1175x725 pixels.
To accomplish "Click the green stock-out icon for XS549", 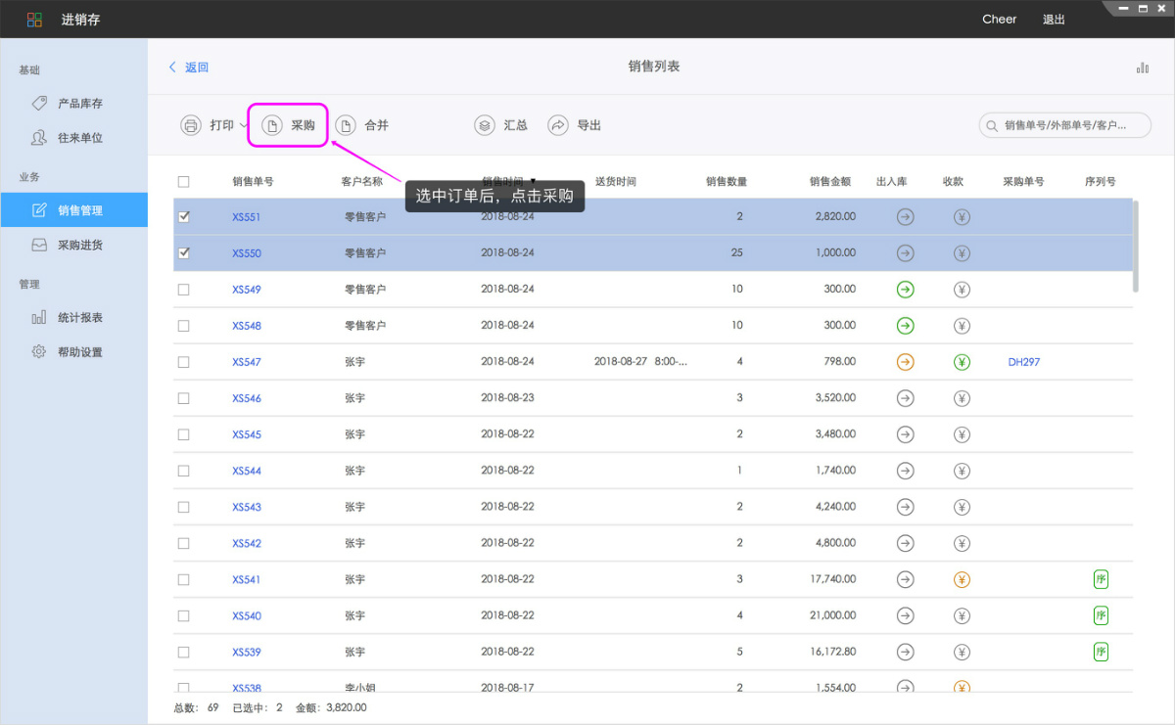I will 906,290.
